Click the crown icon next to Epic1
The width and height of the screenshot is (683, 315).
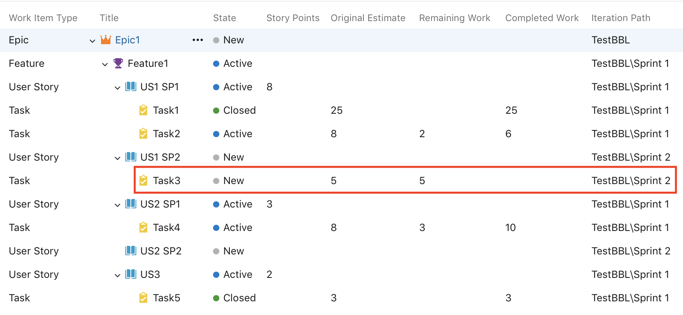pyautogui.click(x=105, y=39)
